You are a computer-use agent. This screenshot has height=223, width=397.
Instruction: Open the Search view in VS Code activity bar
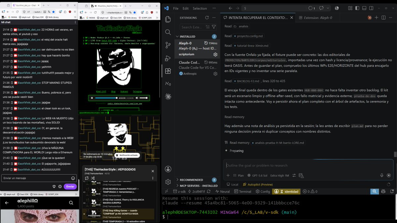168,32
